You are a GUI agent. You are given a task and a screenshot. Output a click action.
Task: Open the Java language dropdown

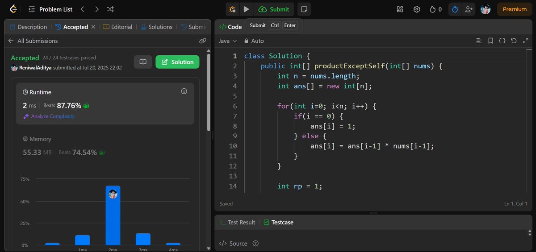pos(228,41)
